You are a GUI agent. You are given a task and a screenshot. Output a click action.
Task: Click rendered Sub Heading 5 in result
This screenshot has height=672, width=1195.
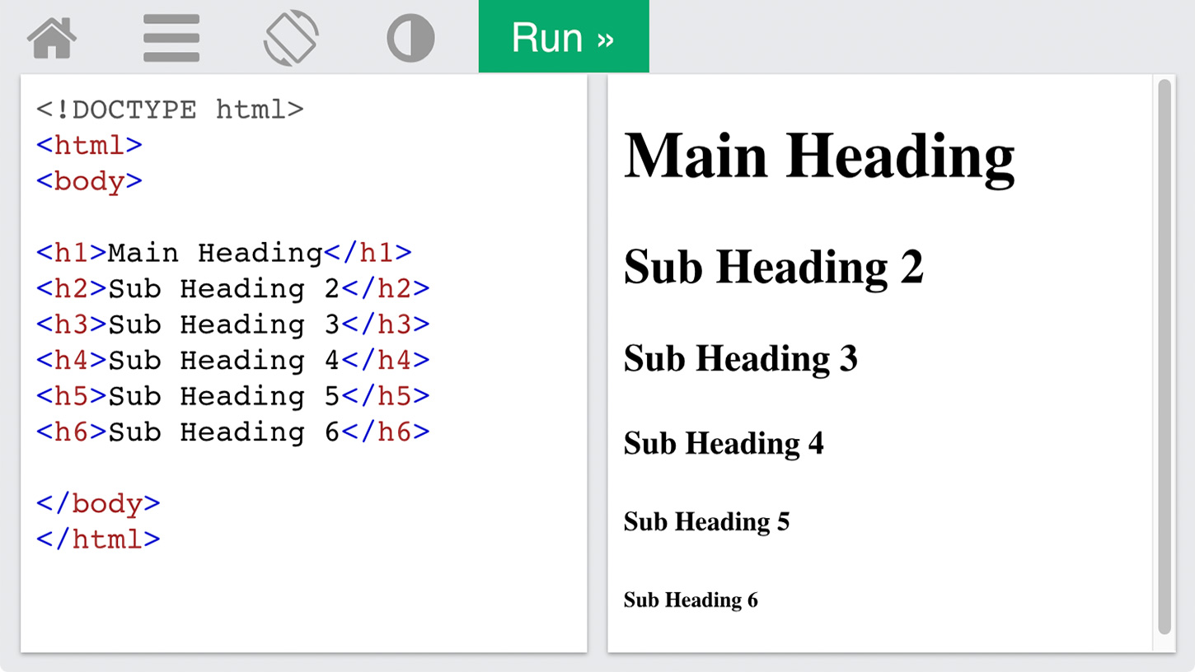(x=706, y=521)
